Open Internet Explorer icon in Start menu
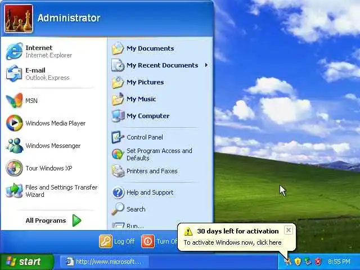The width and height of the screenshot is (360, 270). pyautogui.click(x=14, y=51)
